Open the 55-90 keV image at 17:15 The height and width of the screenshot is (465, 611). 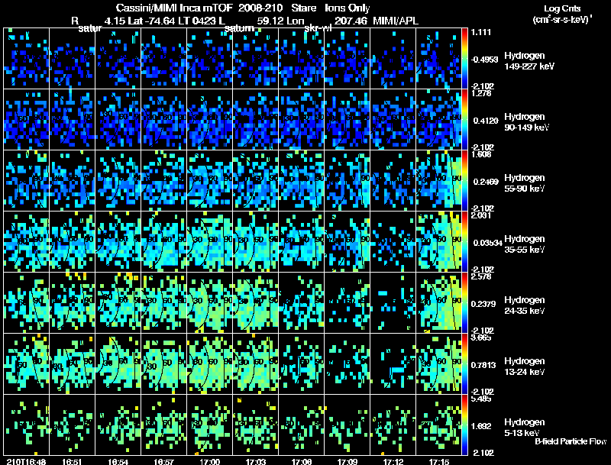pyautogui.click(x=438, y=180)
